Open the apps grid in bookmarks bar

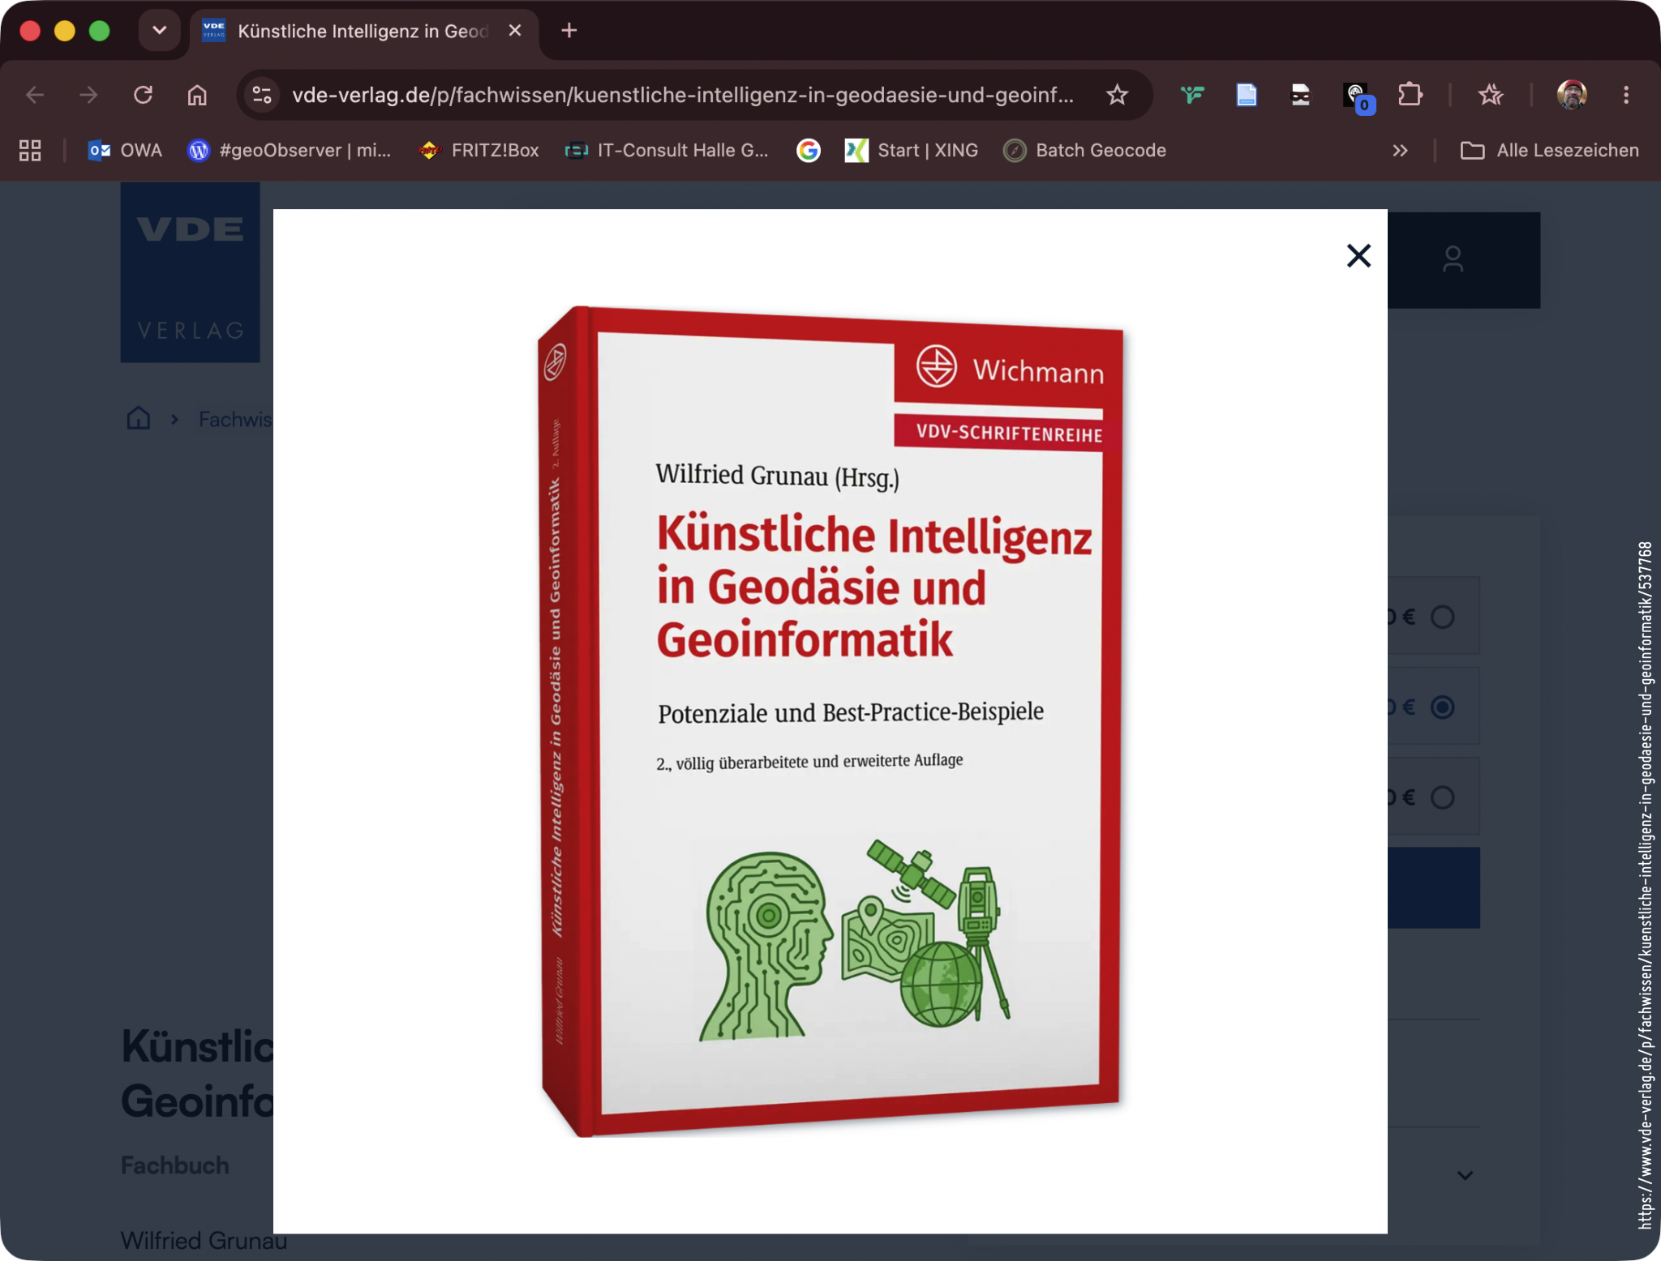(30, 151)
